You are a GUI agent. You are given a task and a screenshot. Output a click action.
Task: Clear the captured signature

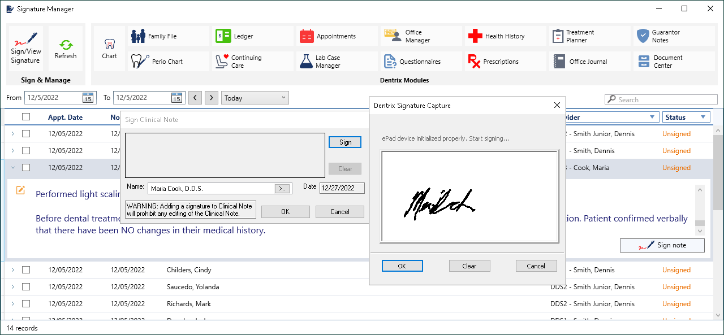(469, 266)
